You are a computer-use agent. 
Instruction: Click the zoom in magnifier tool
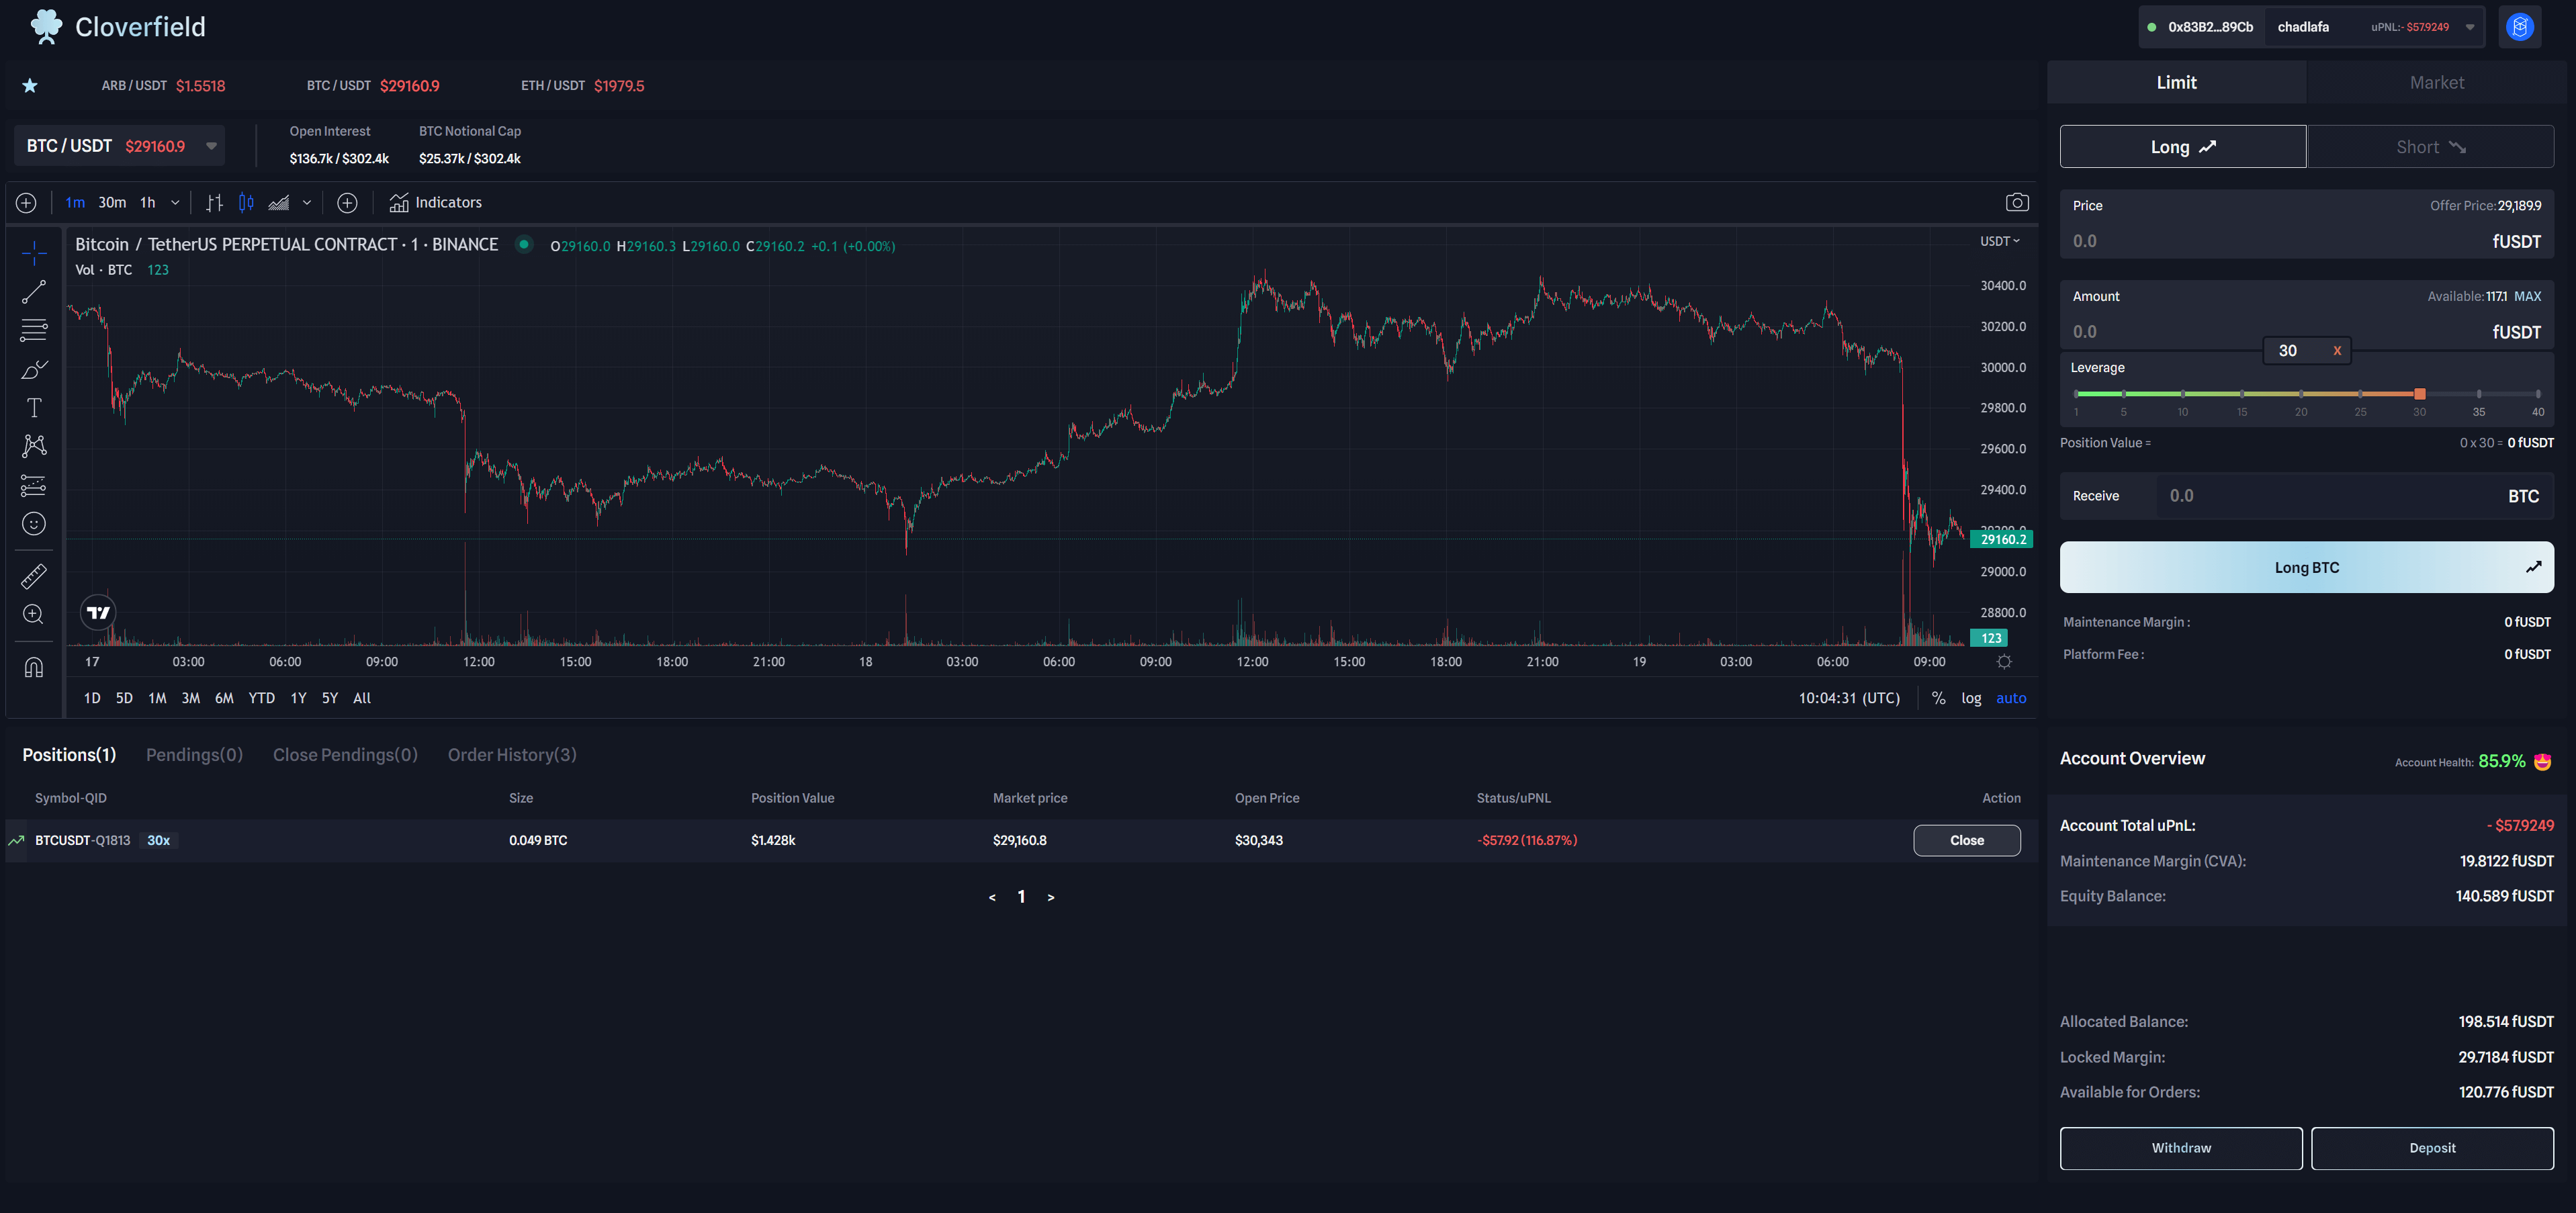(34, 614)
